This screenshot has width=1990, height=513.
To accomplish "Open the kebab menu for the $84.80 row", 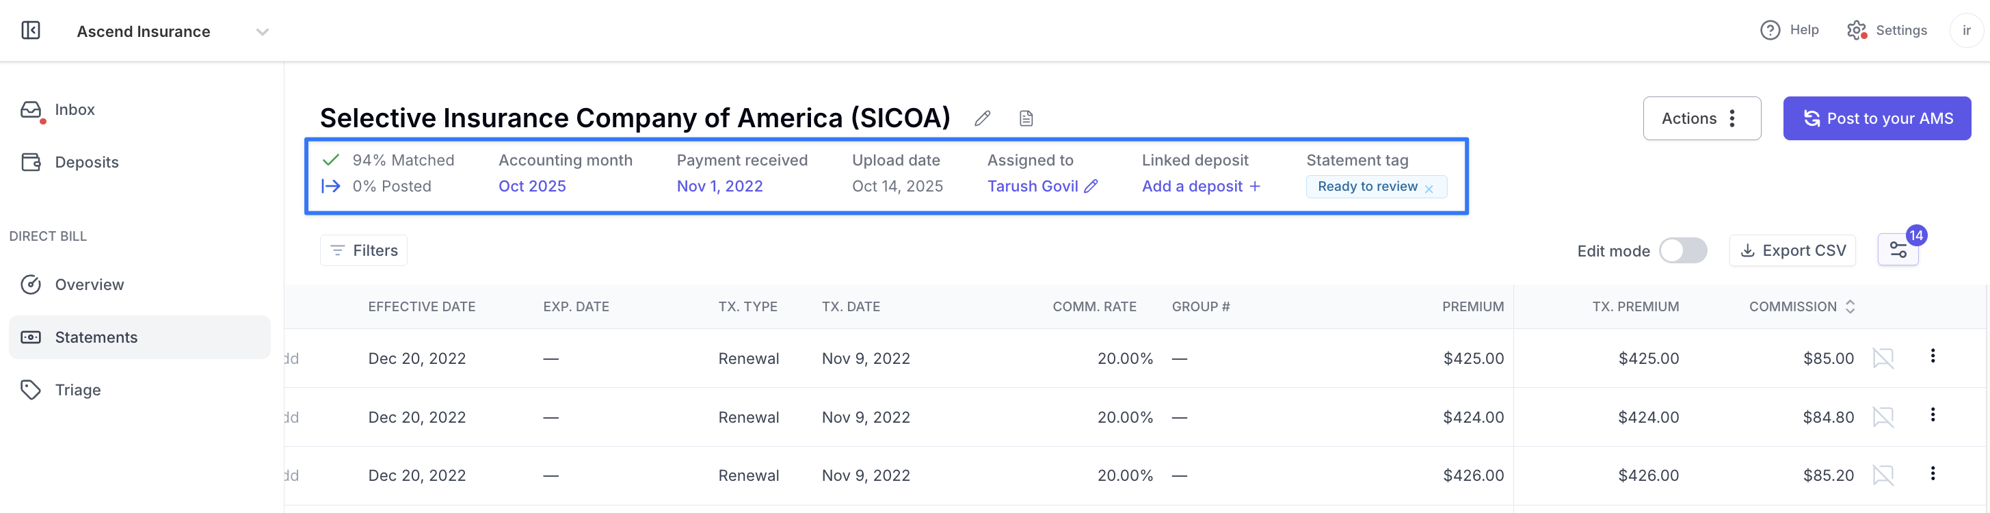I will coord(1932,414).
